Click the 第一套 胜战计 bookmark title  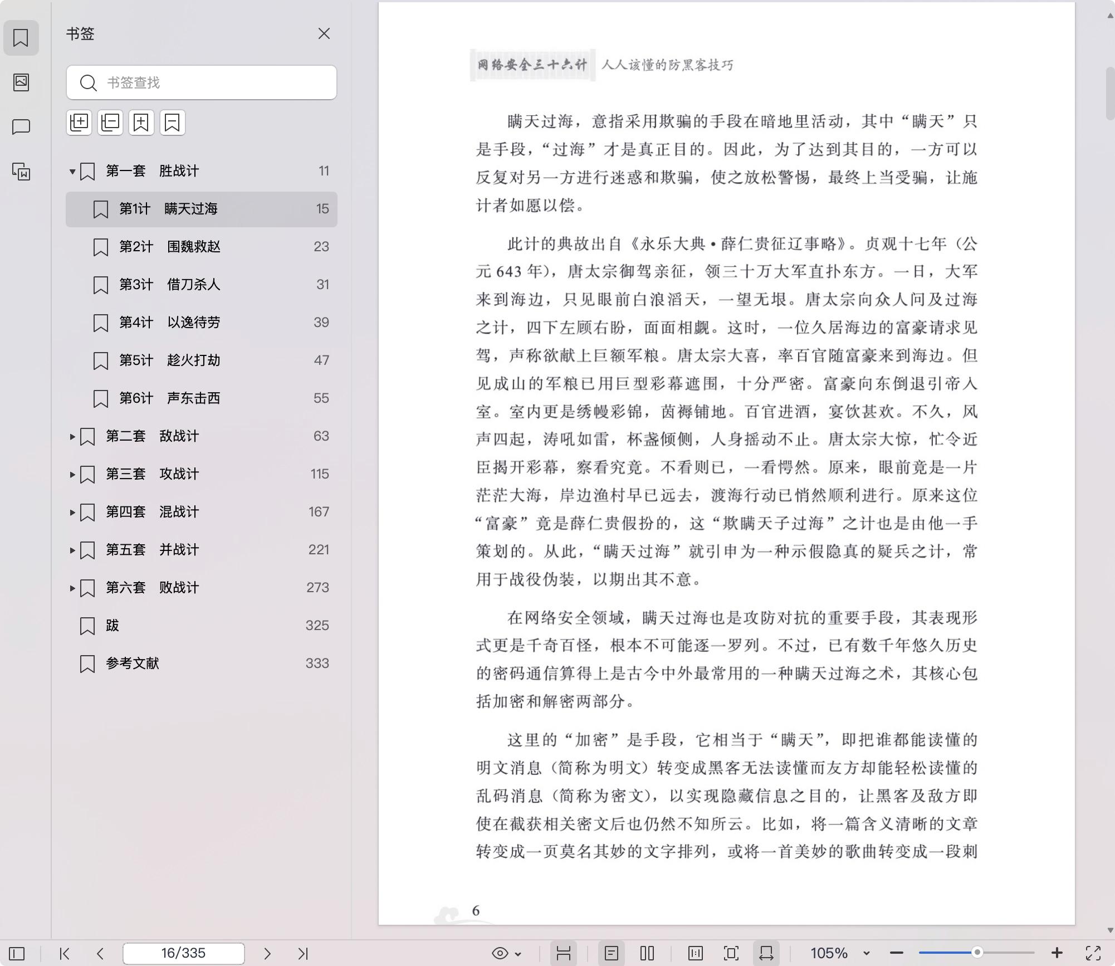[x=152, y=171]
